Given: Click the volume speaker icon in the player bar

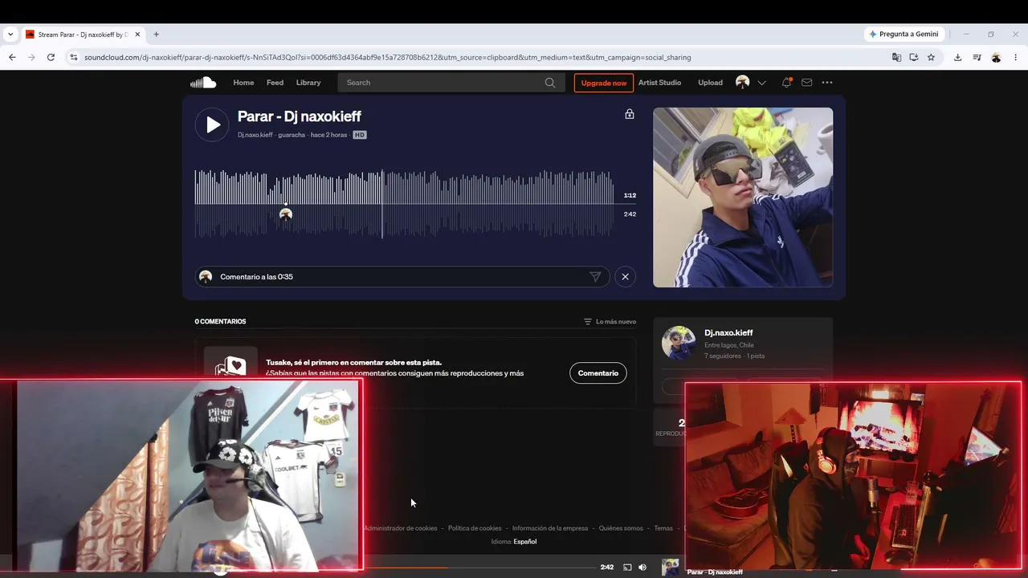Looking at the screenshot, I should click(x=642, y=568).
